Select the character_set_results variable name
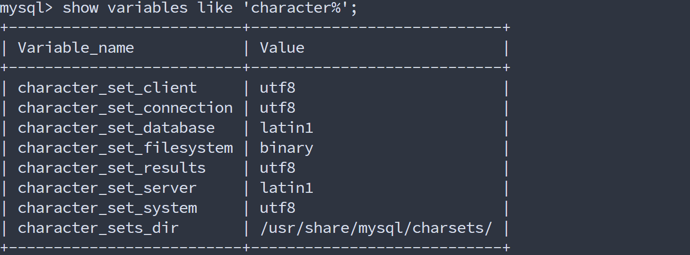Image resolution: width=690 pixels, height=255 pixels. [112, 168]
